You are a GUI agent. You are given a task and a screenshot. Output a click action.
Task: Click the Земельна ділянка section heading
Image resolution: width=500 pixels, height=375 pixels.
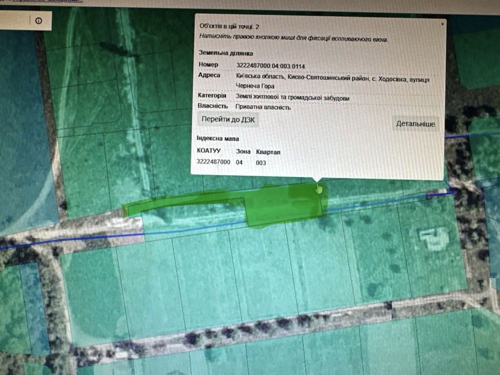(x=226, y=53)
